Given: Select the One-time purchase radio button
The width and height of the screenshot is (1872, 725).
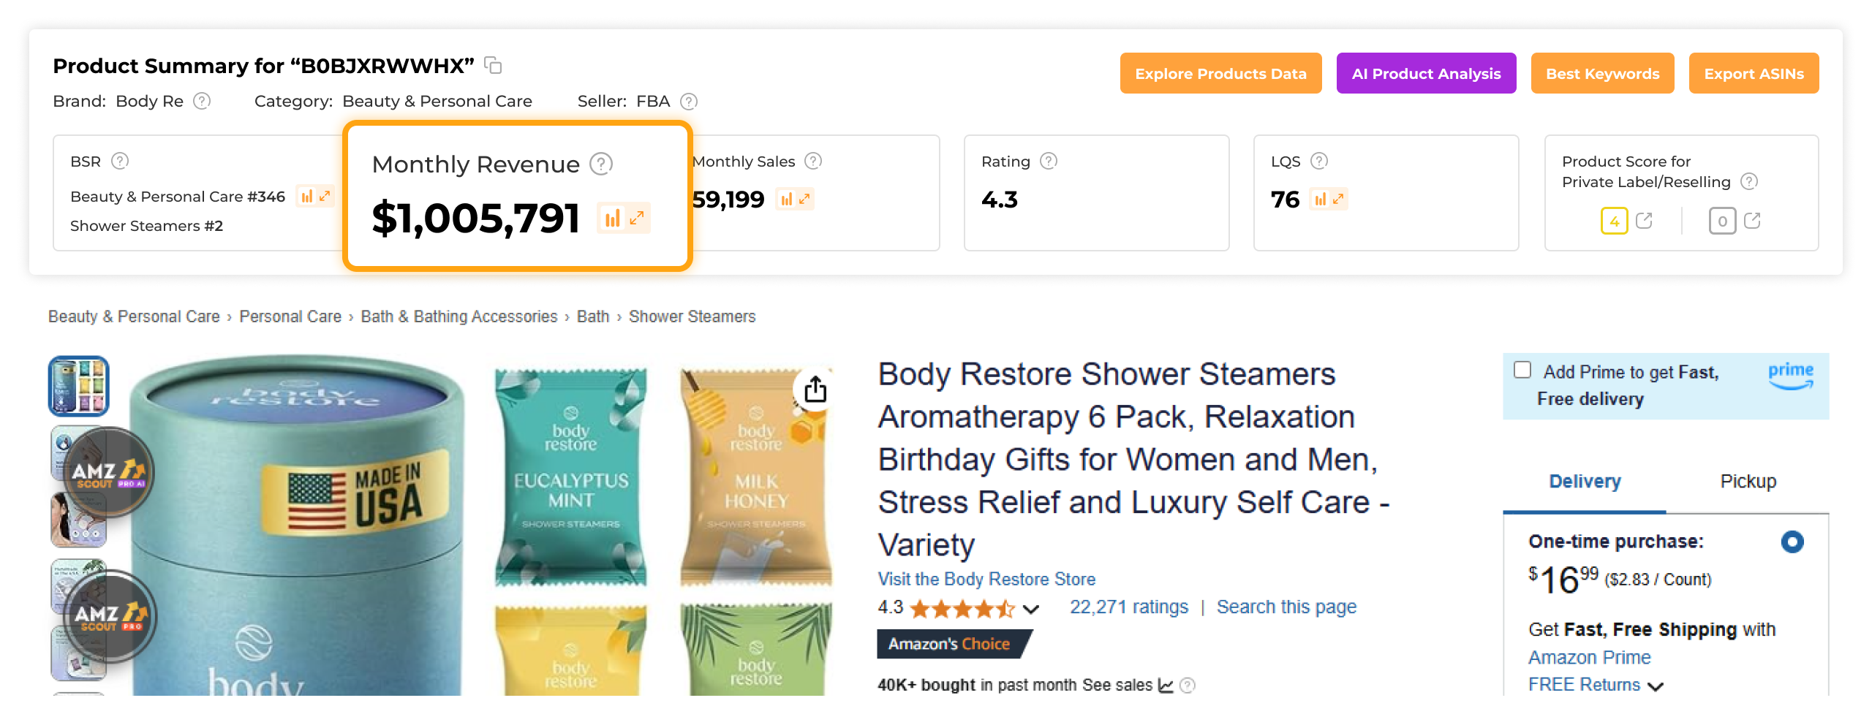Looking at the screenshot, I should coord(1792,542).
